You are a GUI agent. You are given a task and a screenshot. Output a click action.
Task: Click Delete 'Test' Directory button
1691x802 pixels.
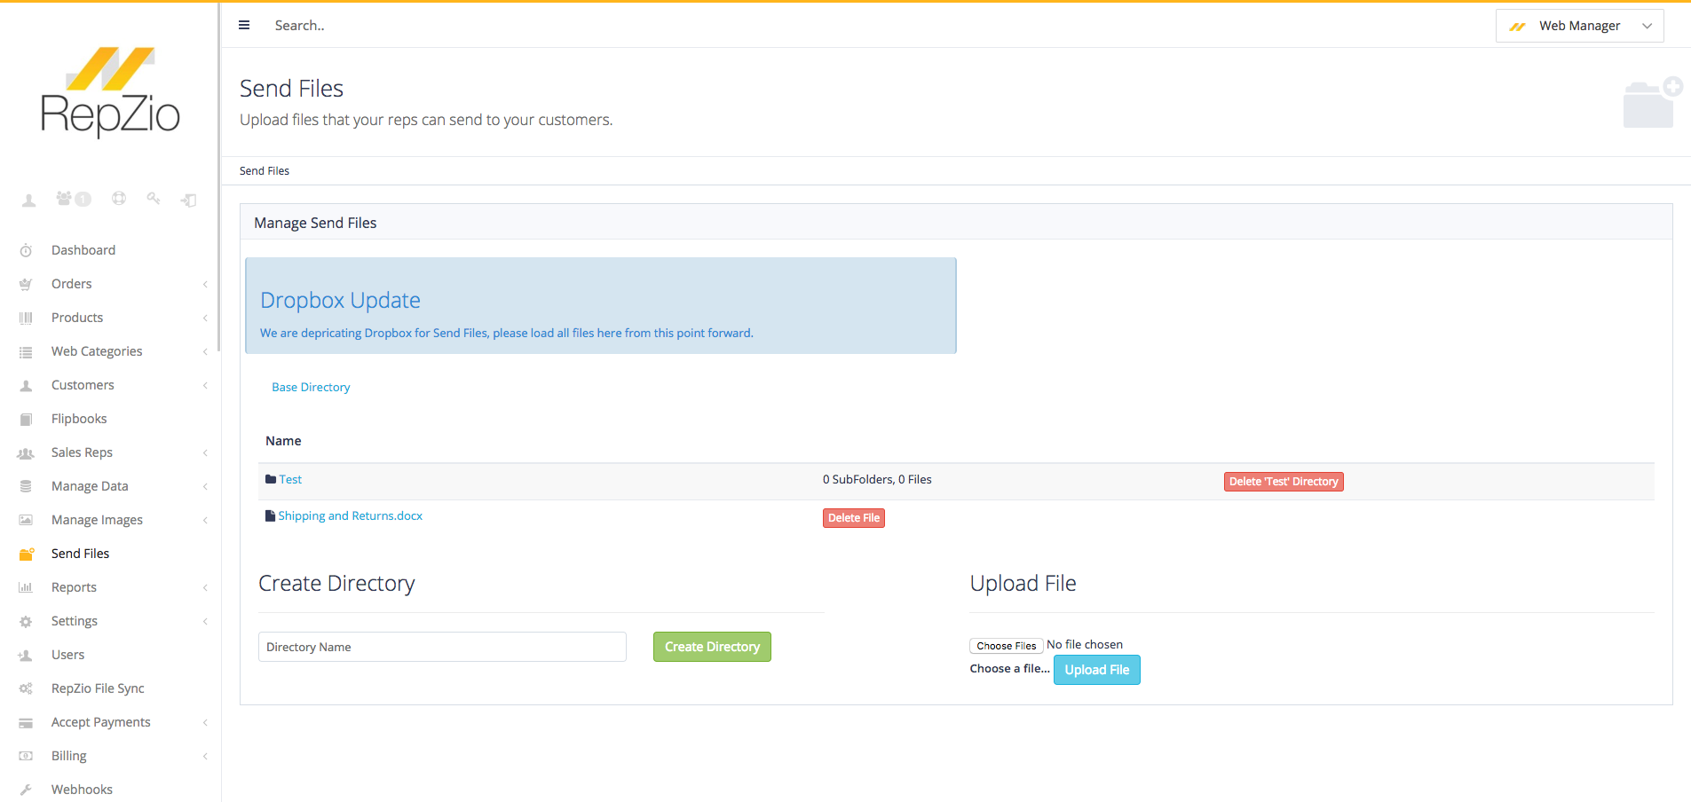[x=1284, y=482]
